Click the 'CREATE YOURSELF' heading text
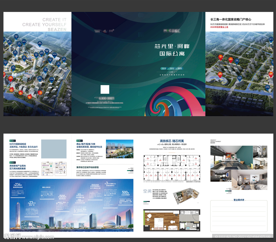276x242 pixels. [44, 25]
